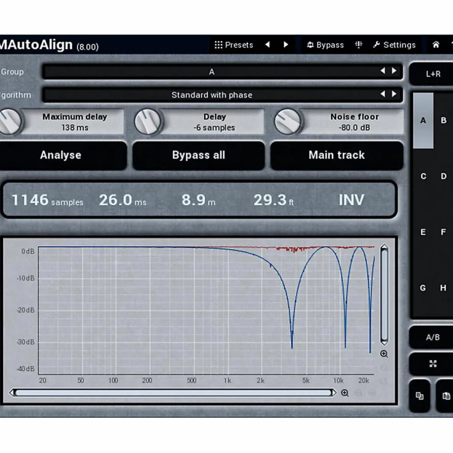Open the Presets browser
Image resolution: width=453 pixels, height=453 pixels.
(x=234, y=45)
